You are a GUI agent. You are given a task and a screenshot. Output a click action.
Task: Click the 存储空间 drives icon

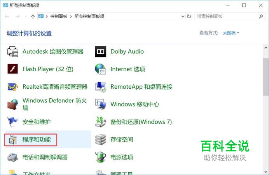pyautogui.click(x=101, y=140)
